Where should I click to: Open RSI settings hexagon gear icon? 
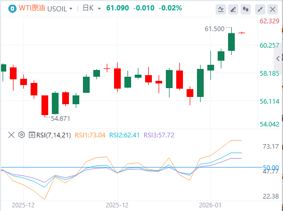click(x=21, y=135)
